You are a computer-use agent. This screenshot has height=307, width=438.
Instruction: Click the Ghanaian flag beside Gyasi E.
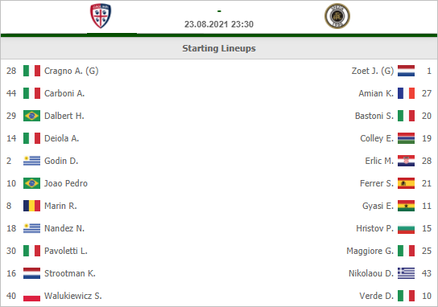coord(406,206)
